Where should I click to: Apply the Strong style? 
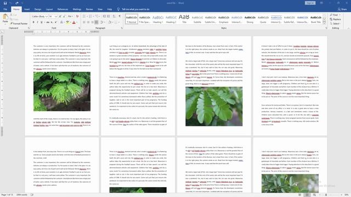pos(250,20)
